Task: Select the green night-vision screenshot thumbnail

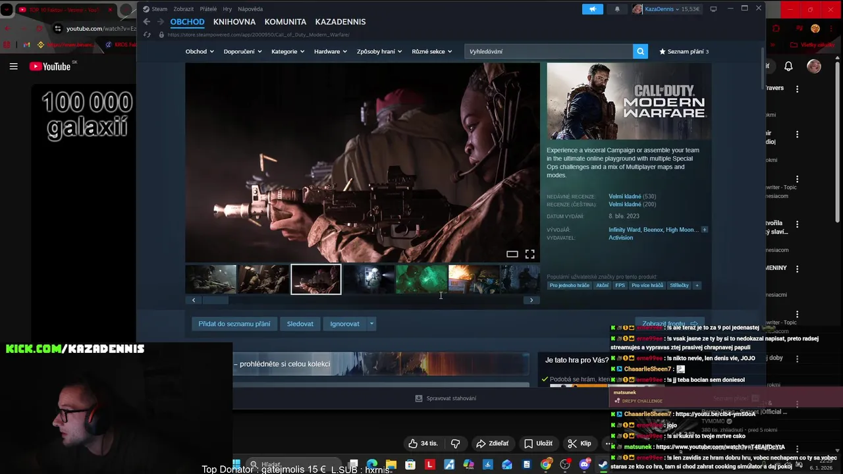Action: click(x=421, y=279)
